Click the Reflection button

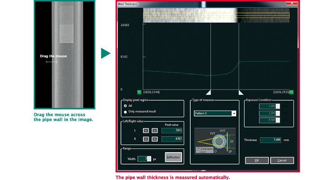coord(172,157)
